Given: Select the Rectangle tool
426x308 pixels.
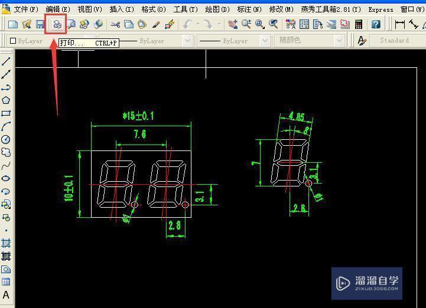Looking at the screenshot, I should click(x=6, y=113).
